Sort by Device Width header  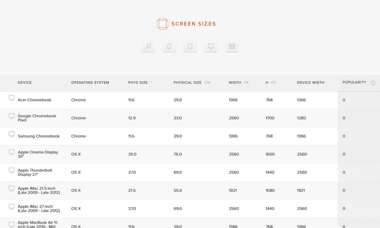click(310, 82)
